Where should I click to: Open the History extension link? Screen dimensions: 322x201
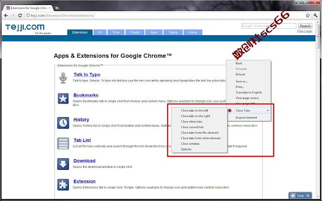[82, 120]
